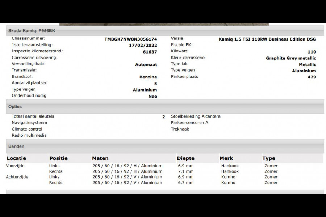Click the 7,1 mm tread depth

point(186,171)
